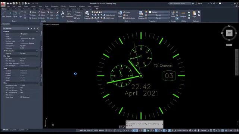Expand the Layers panel dropdown

[x=100, y=21]
